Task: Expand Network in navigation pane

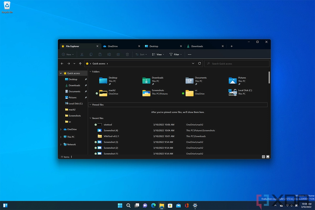Action: click(x=61, y=145)
